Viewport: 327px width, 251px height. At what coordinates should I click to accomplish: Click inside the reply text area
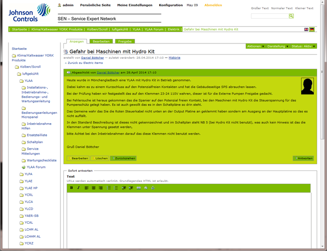click(189, 220)
